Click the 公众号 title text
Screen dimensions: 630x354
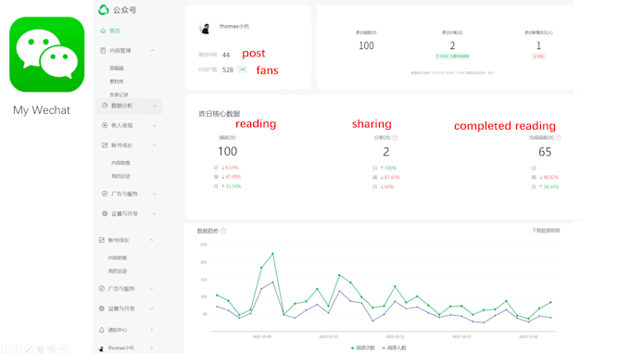[124, 10]
